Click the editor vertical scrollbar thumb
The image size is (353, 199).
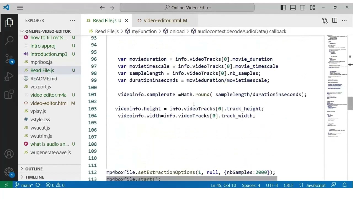(x=350, y=104)
